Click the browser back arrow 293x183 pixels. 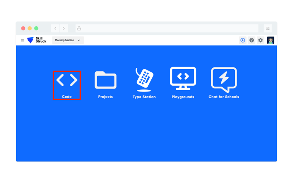(55, 28)
